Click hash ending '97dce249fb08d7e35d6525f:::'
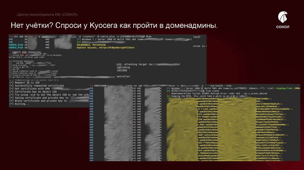 point(272,135)
